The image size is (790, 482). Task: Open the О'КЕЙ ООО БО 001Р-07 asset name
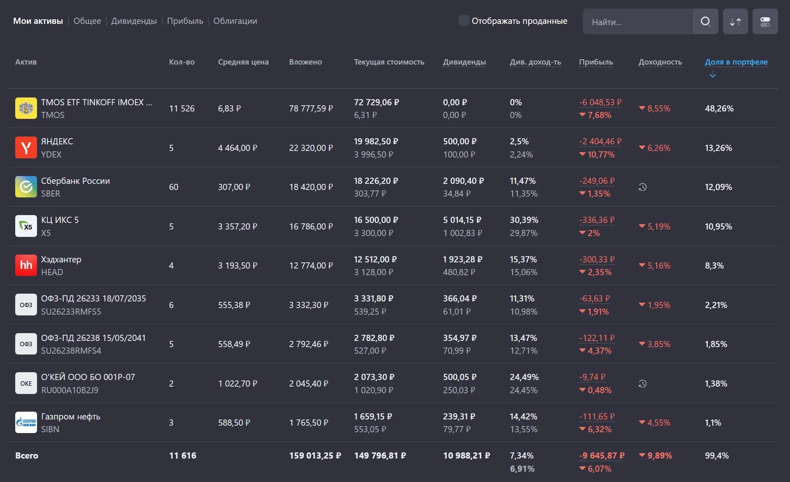pos(88,377)
